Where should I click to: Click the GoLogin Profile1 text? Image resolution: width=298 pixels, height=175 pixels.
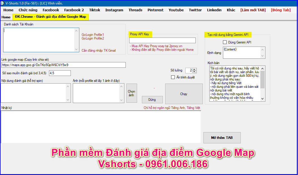pos(93,35)
